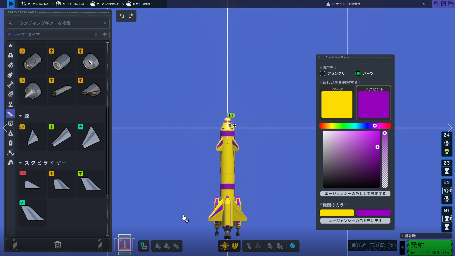Toggle the 4x symmetry mode button
This screenshot has width=455, height=256.
[x=225, y=246]
